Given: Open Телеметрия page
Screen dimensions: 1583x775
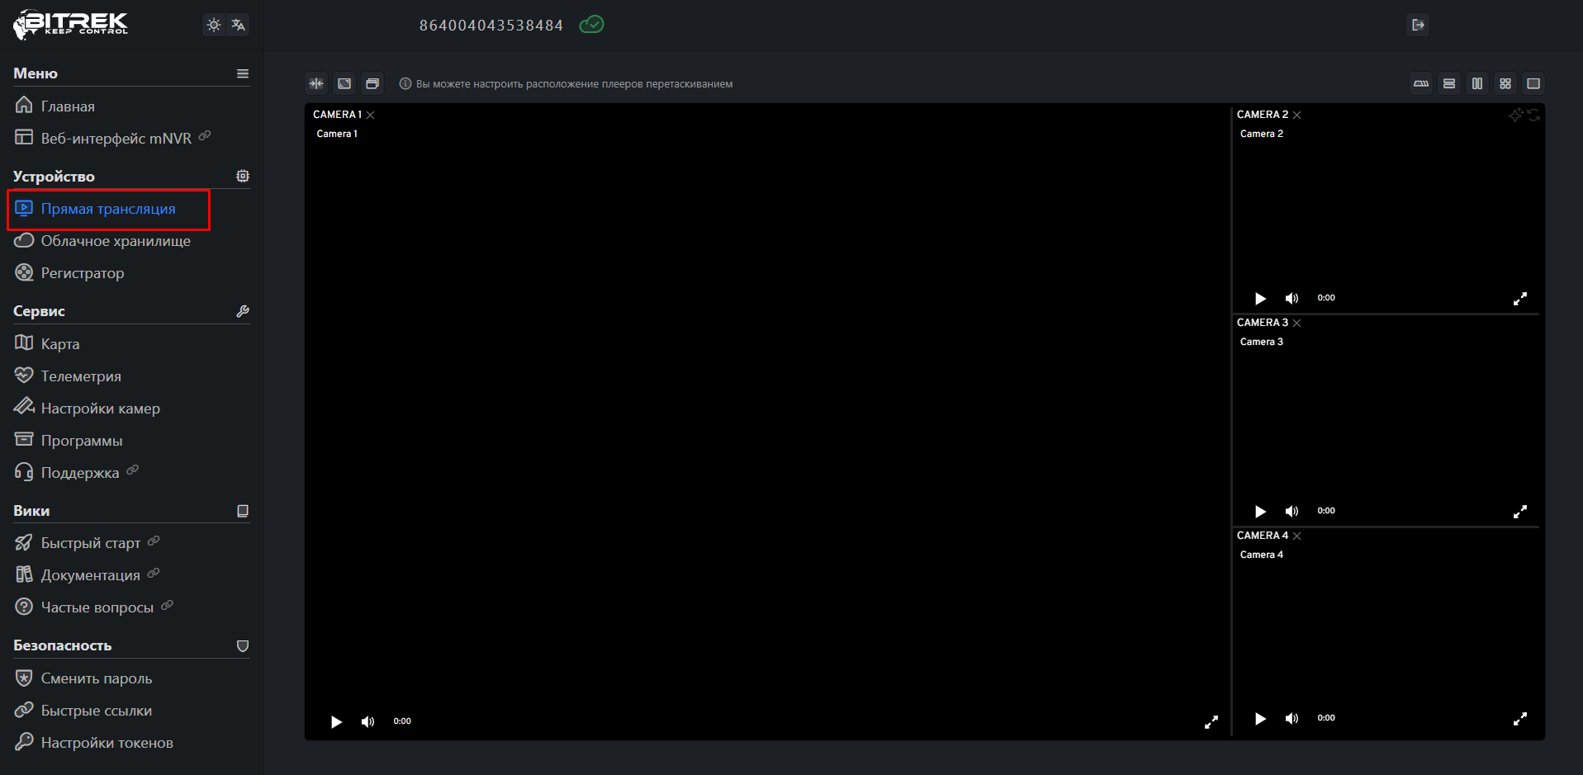Looking at the screenshot, I should pos(68,376).
